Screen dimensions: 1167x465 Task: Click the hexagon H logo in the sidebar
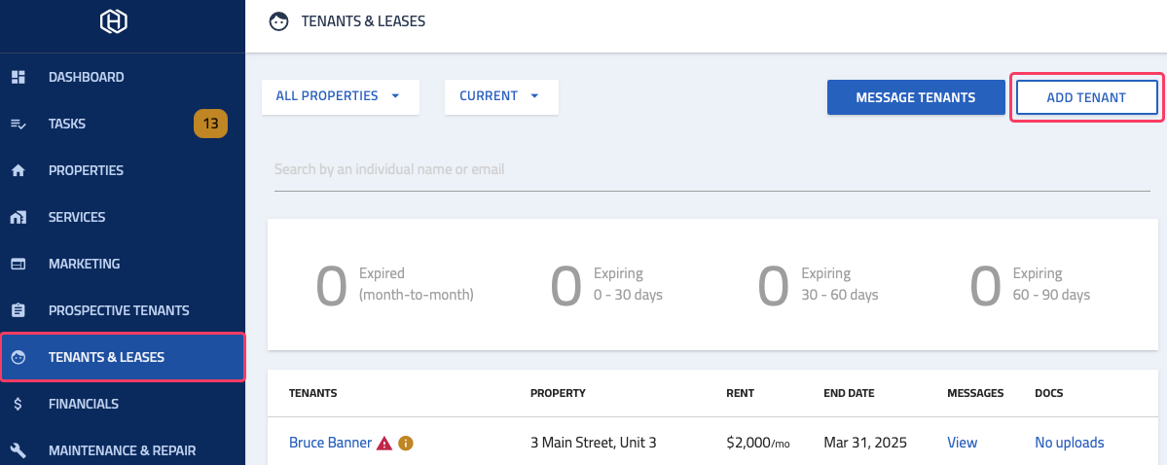coord(114,20)
